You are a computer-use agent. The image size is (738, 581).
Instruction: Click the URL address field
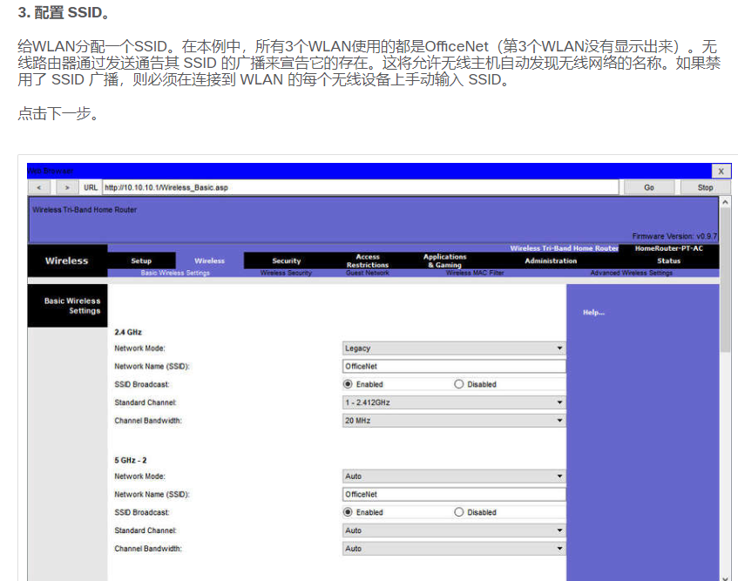[360, 187]
